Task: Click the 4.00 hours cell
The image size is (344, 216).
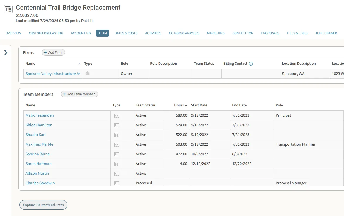Action: [176, 164]
